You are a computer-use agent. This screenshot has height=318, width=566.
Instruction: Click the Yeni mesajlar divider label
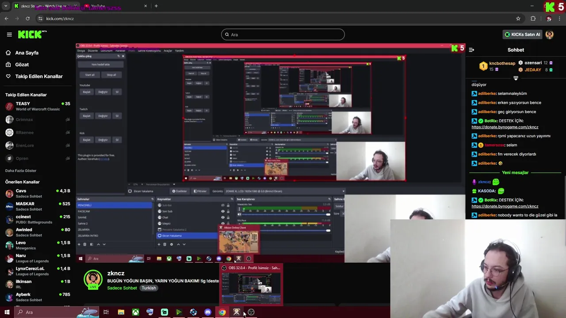[515, 173]
